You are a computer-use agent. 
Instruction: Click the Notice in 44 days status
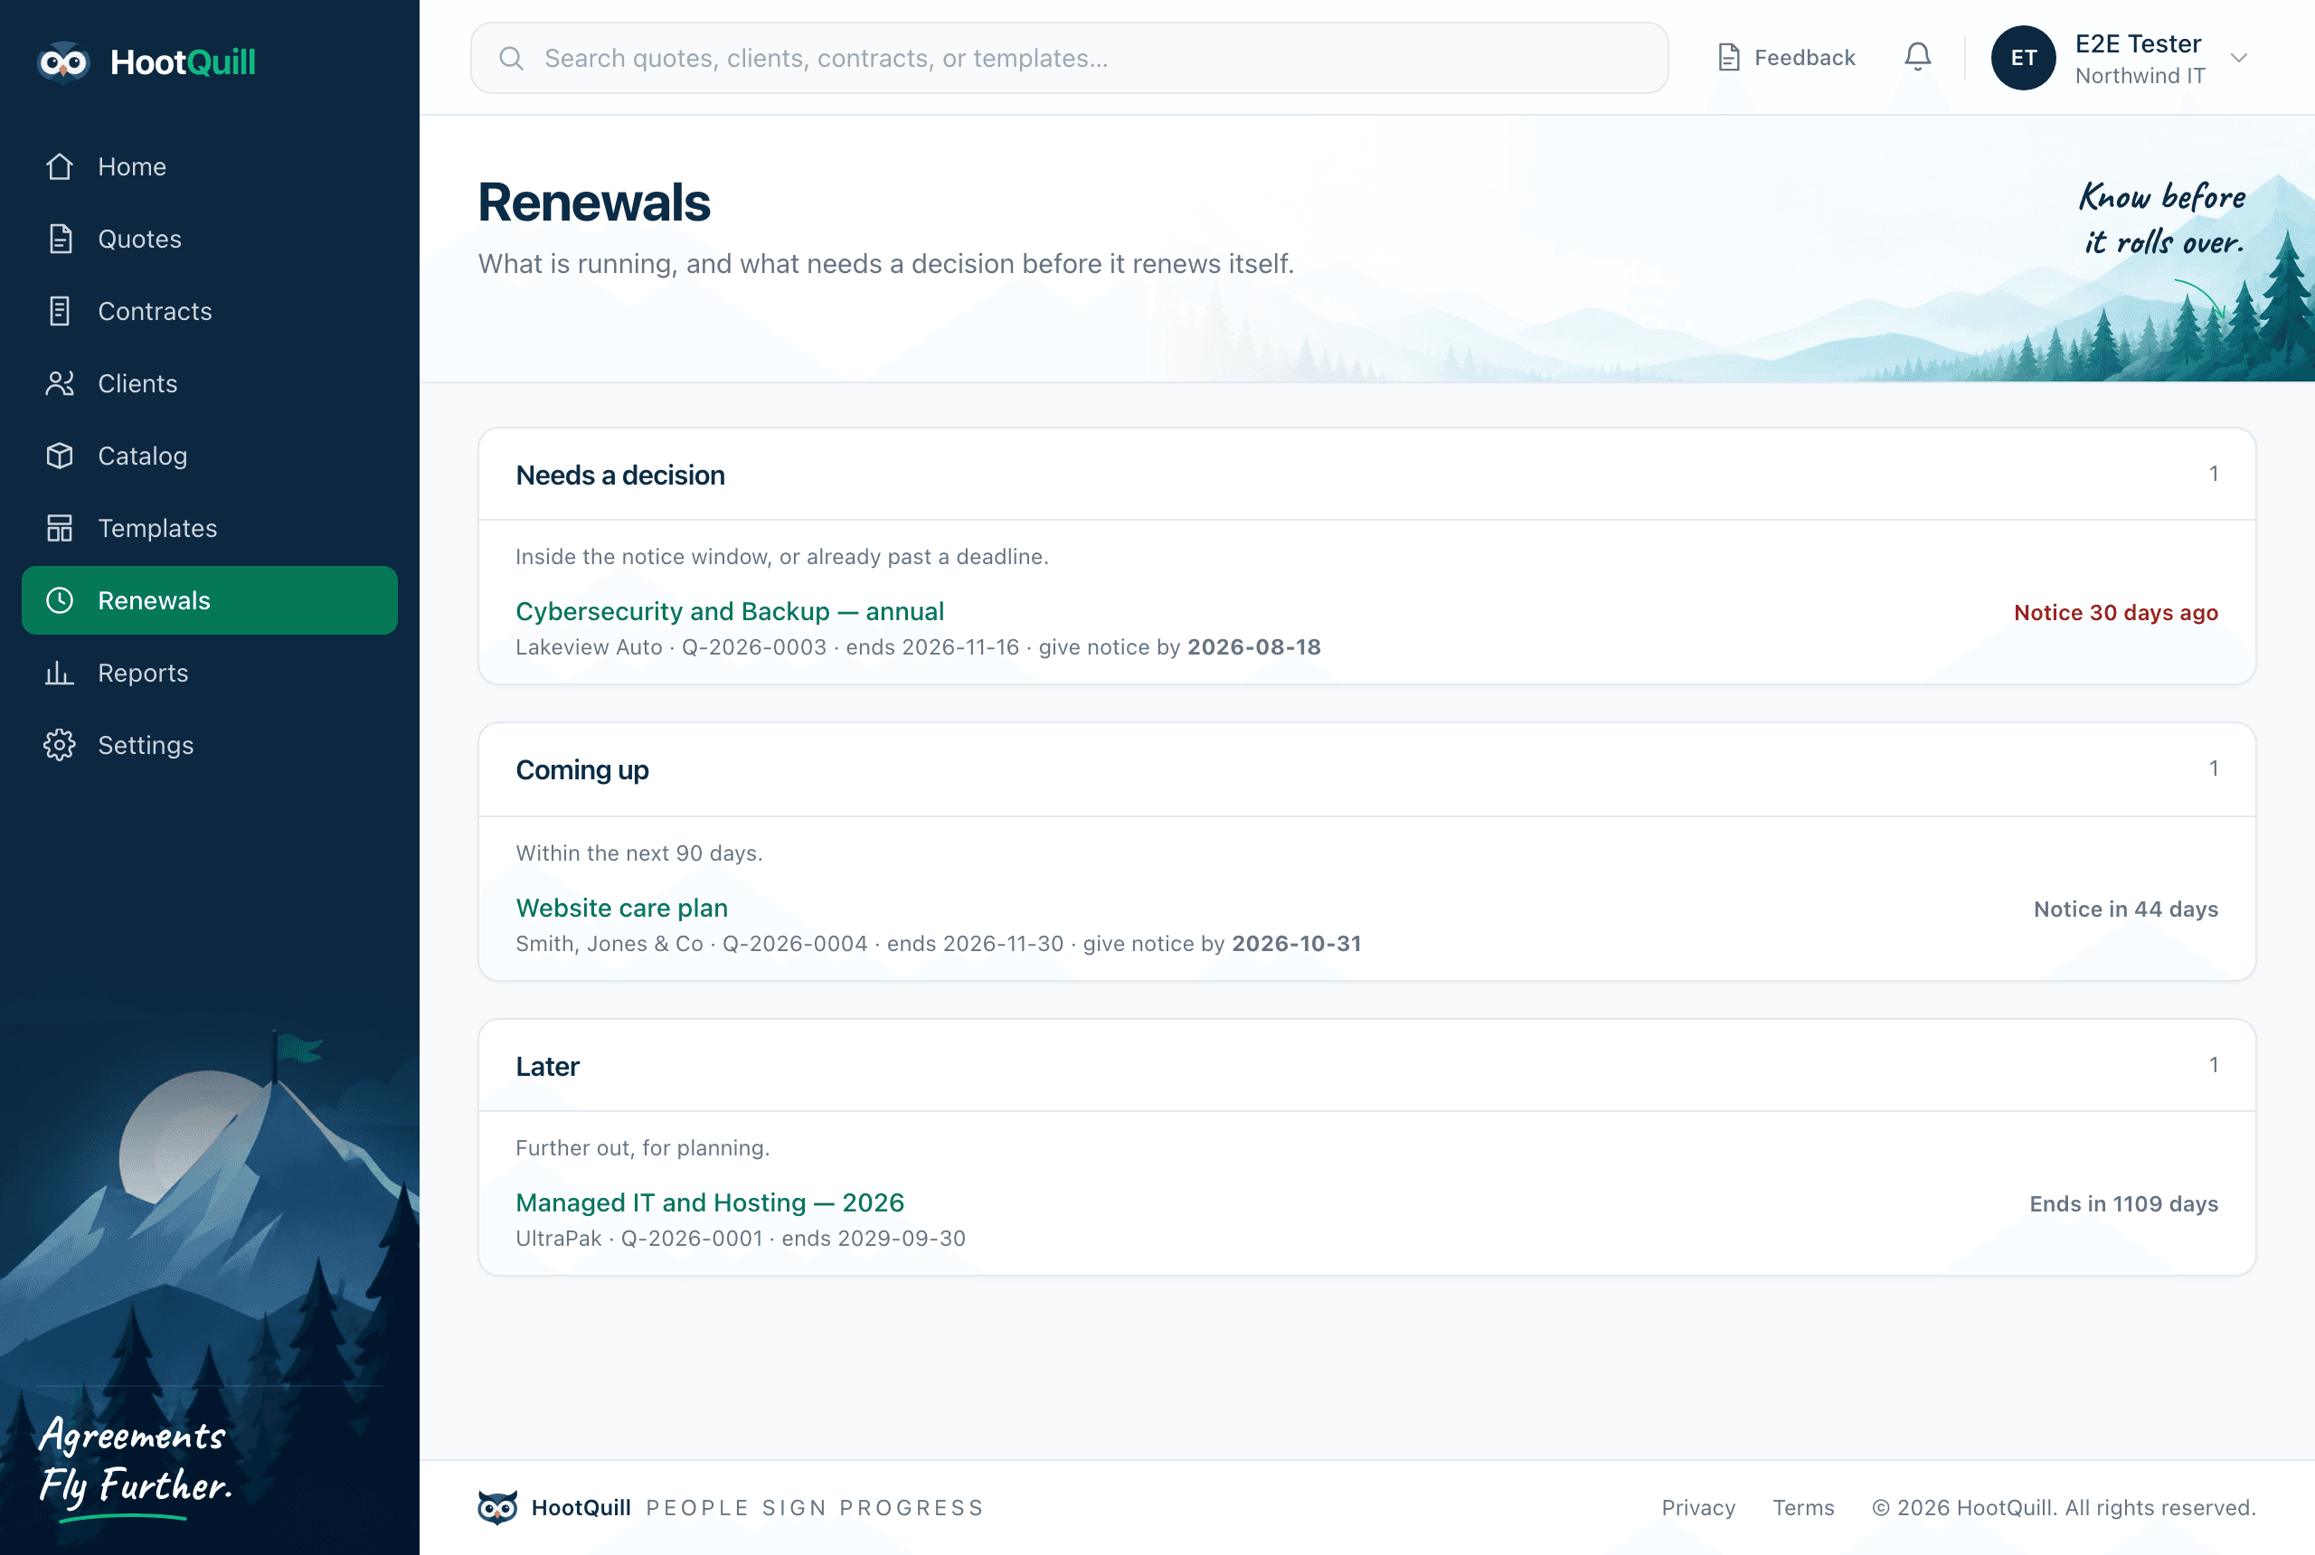pos(2126,909)
